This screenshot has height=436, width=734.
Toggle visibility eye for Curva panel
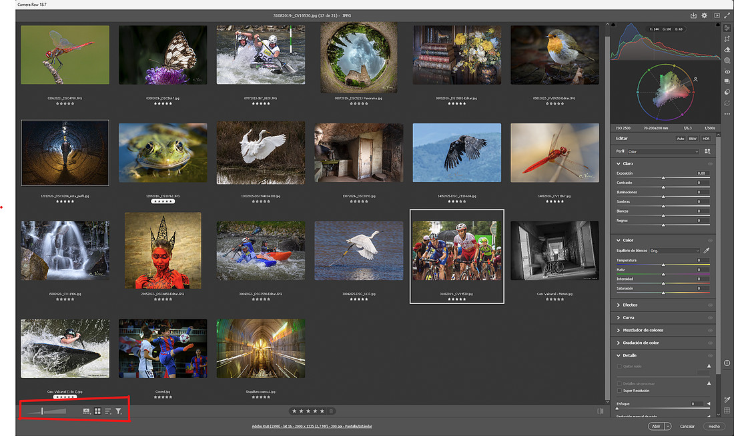tap(710, 317)
